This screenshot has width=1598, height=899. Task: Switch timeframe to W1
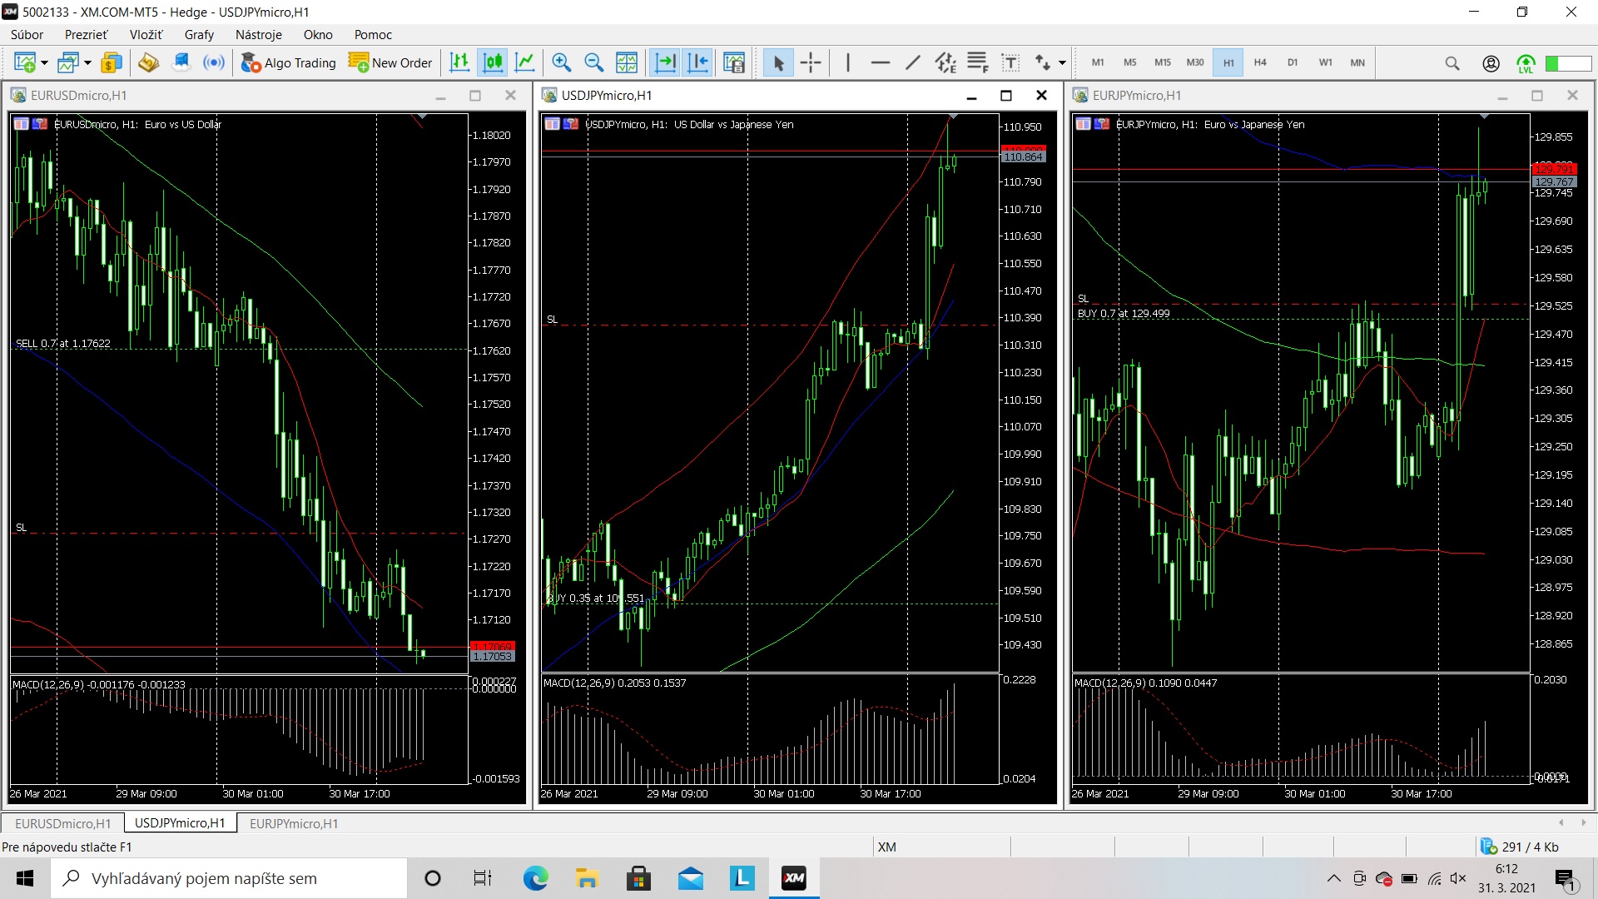(x=1326, y=62)
